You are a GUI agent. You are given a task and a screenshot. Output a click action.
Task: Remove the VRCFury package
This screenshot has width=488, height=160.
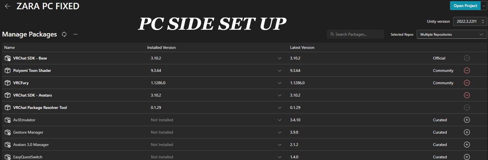tap(467, 83)
